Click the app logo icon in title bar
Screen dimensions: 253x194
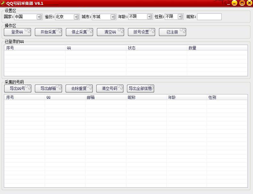pos(3,3)
